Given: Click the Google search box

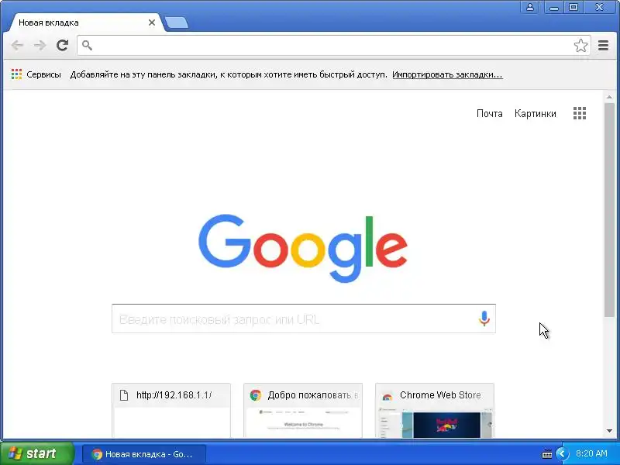Looking at the screenshot, I should point(303,319).
